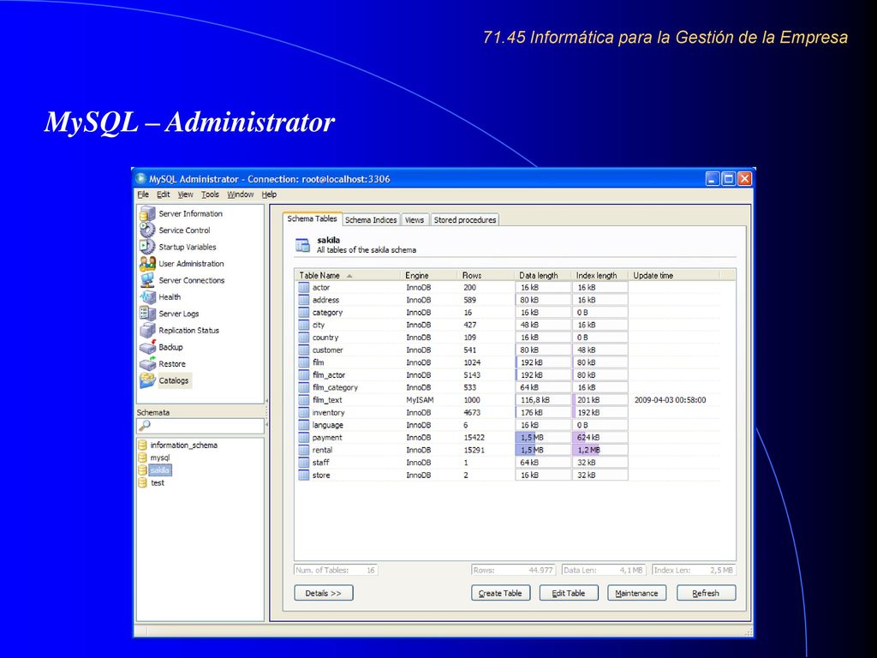This screenshot has height=658, width=877.
Task: Select the film_actor table row
Action: 508,375
